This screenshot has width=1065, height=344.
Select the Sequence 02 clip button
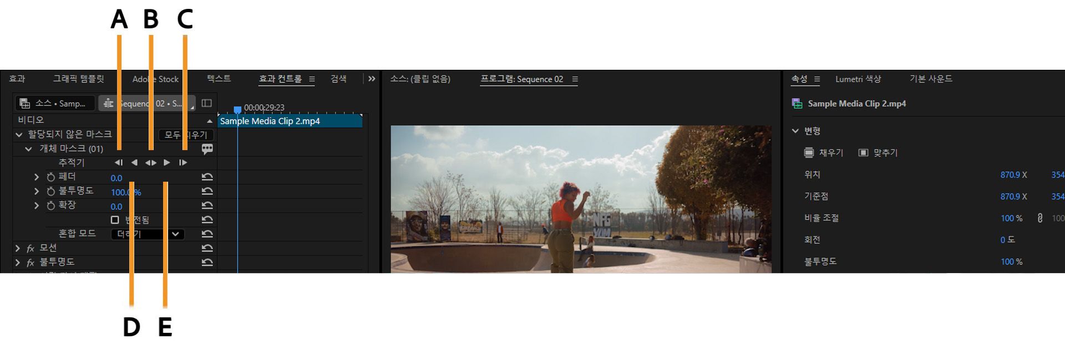coord(147,103)
